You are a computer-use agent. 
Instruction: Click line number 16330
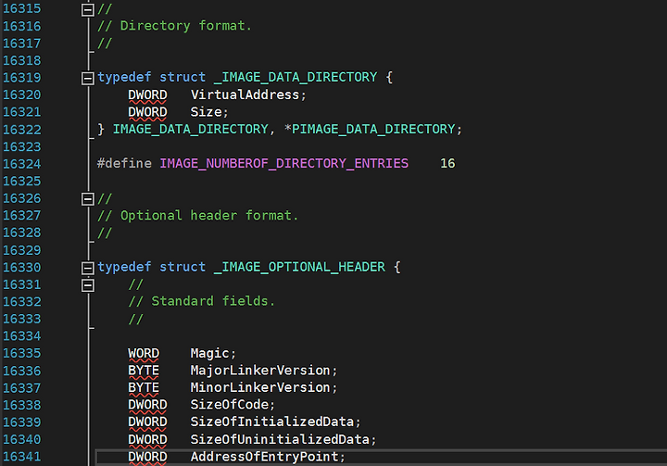pos(22,267)
